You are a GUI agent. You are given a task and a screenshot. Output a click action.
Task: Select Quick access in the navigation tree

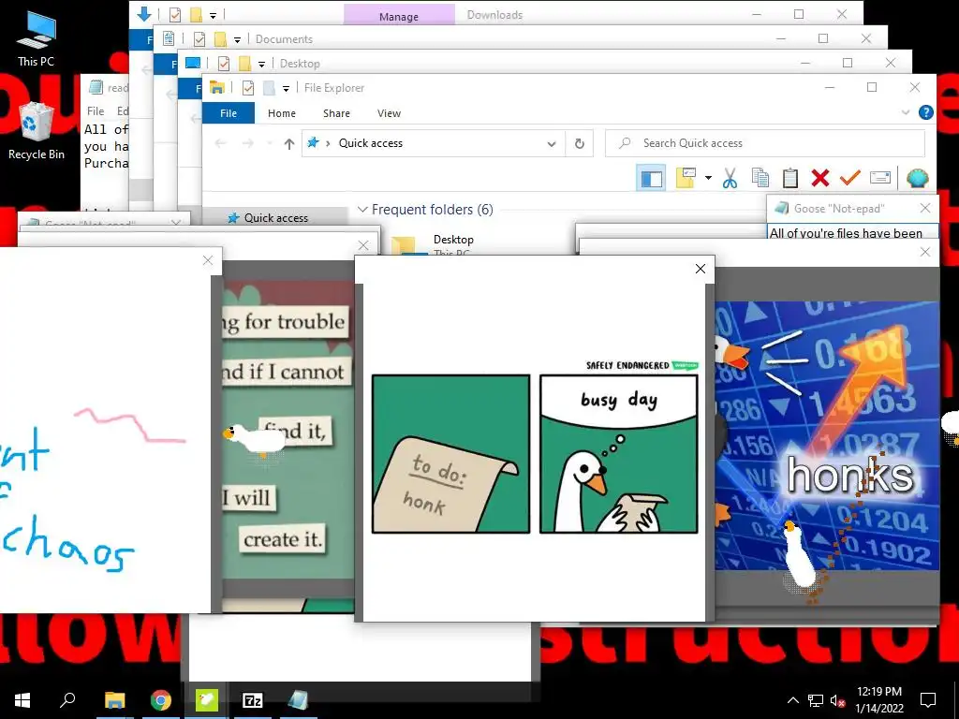point(275,217)
